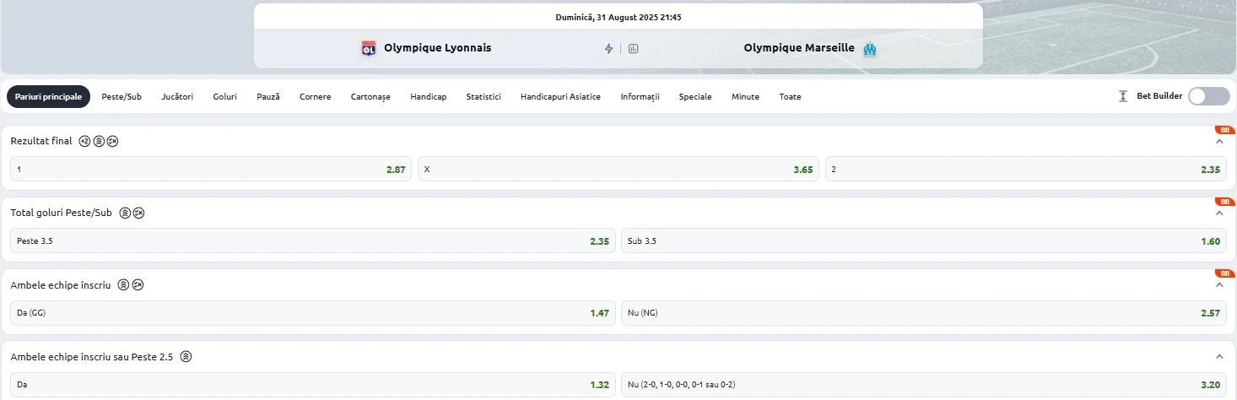Select the Pariuri principale tab
Viewport: 1237px width, 400px height.
pos(48,96)
